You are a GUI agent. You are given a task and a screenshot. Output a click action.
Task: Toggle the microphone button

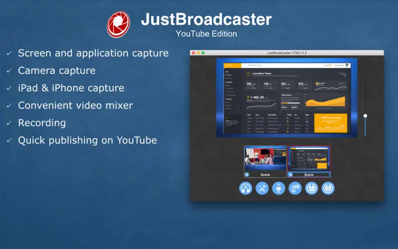(279, 188)
